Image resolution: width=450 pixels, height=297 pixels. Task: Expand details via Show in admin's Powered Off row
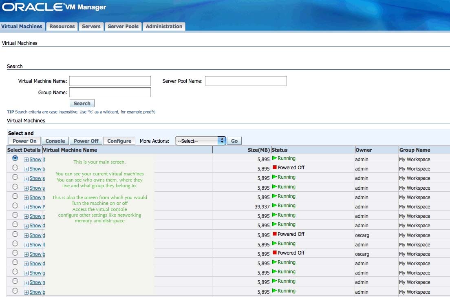click(x=35, y=169)
